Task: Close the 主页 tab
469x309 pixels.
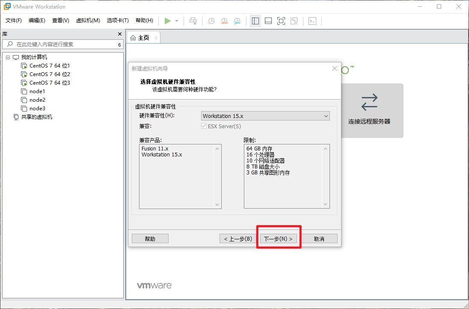Action: pyautogui.click(x=156, y=38)
